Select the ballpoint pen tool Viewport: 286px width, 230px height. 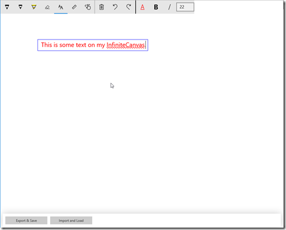click(x=7, y=7)
